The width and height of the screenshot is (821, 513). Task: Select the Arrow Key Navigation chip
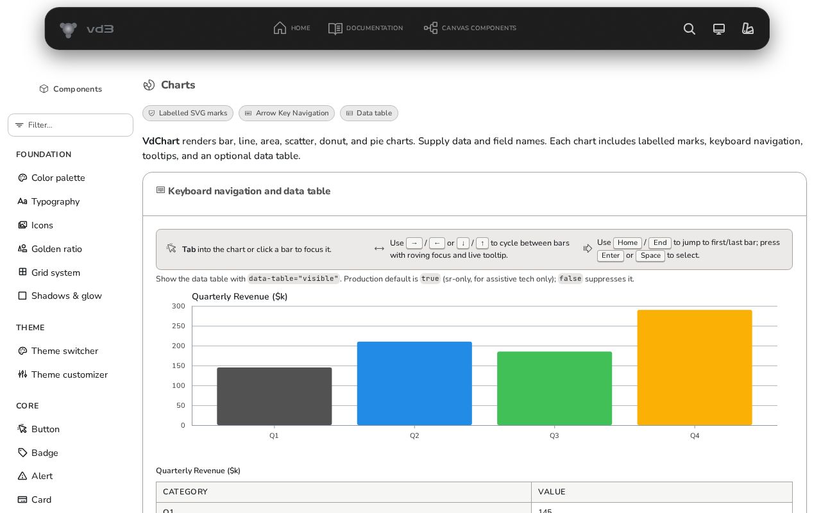coord(287,113)
